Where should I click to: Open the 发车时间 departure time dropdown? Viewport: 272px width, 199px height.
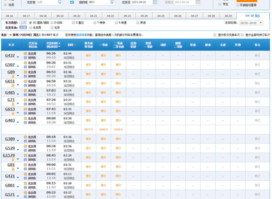[x=251, y=23]
